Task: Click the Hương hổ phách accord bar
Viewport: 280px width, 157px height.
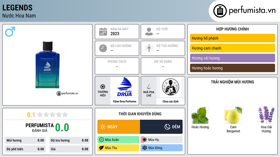Action: pos(232,38)
